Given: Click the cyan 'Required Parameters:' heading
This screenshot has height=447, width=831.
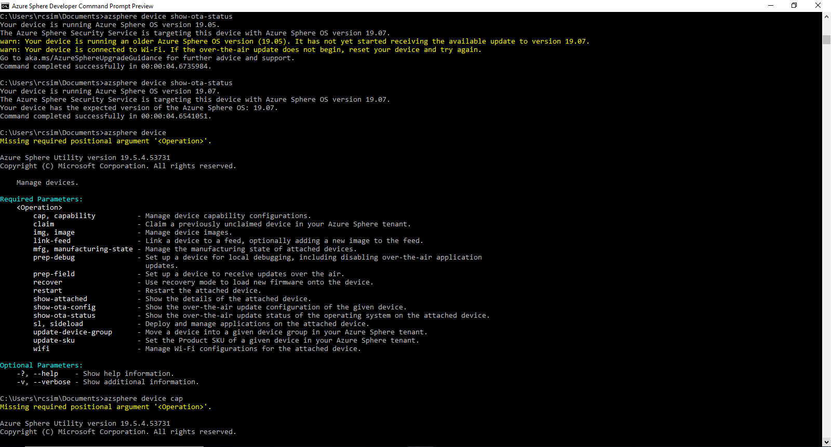Looking at the screenshot, I should [x=42, y=199].
